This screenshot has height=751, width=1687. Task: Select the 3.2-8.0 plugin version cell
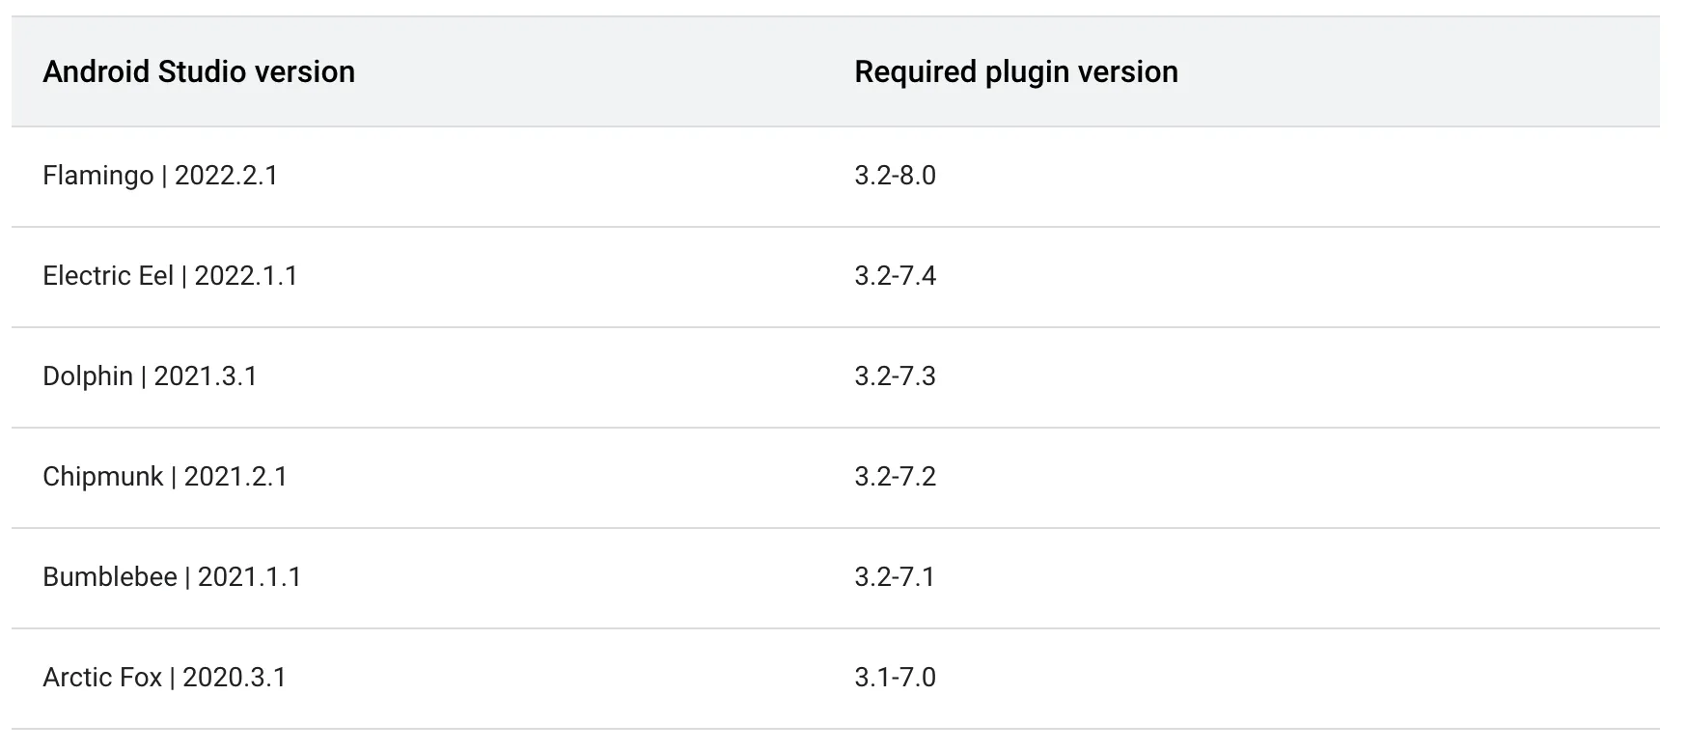(x=895, y=176)
